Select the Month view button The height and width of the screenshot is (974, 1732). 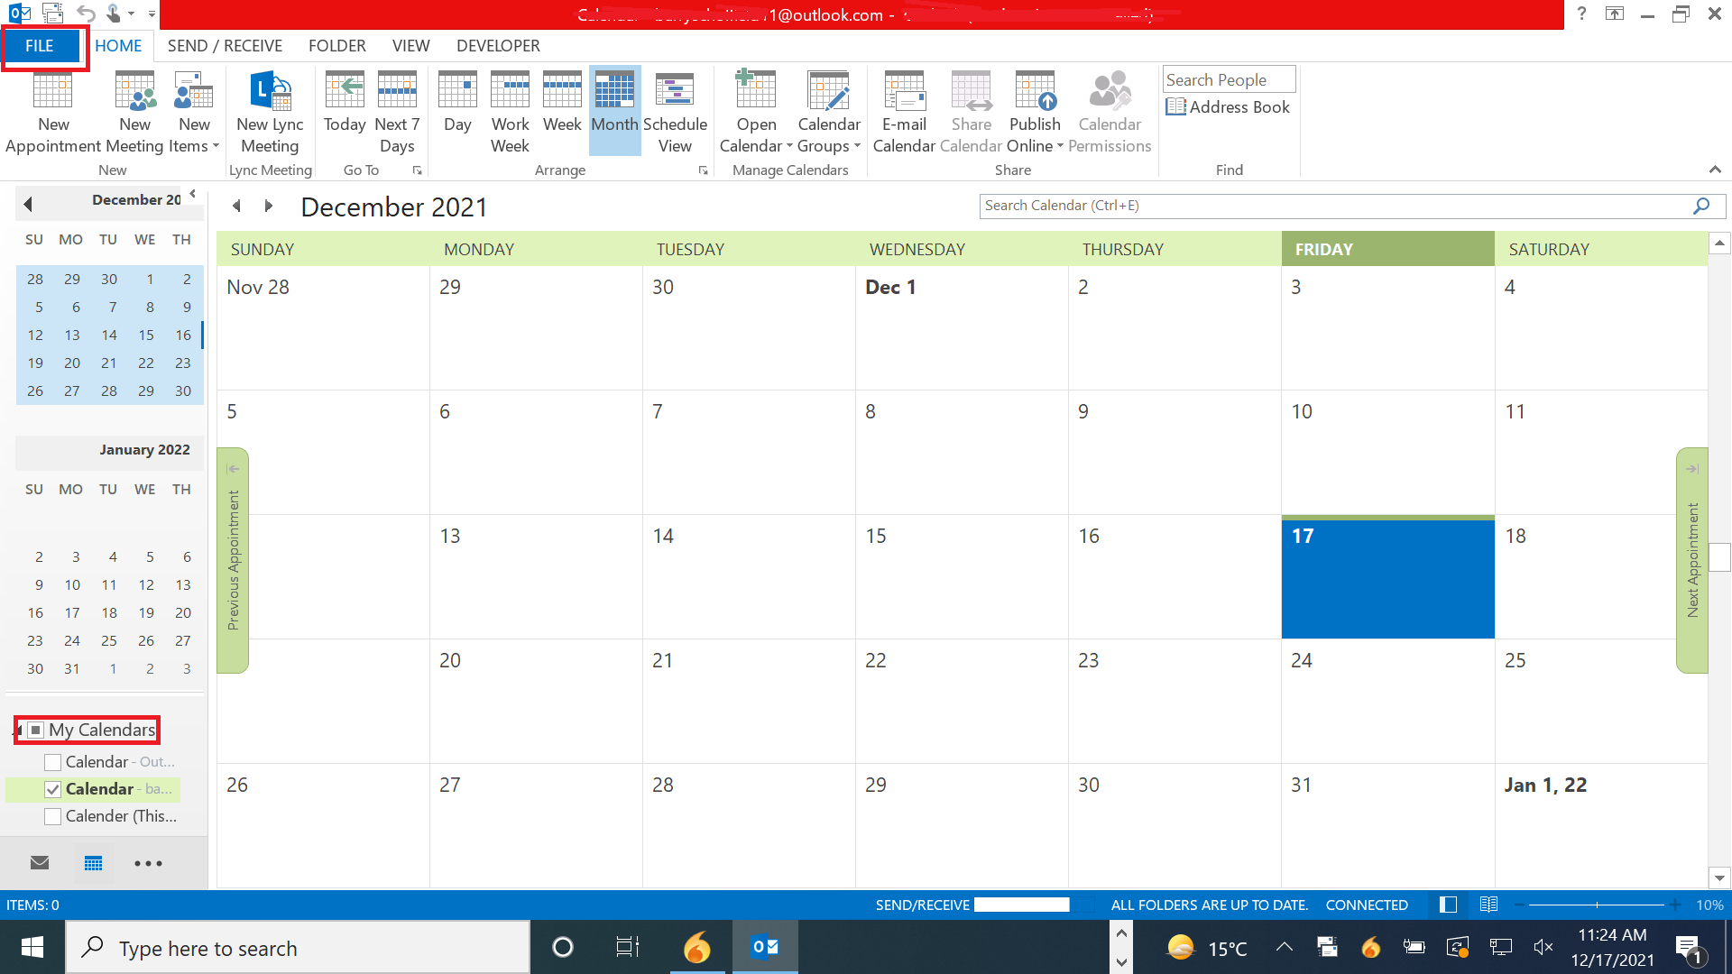tap(615, 109)
